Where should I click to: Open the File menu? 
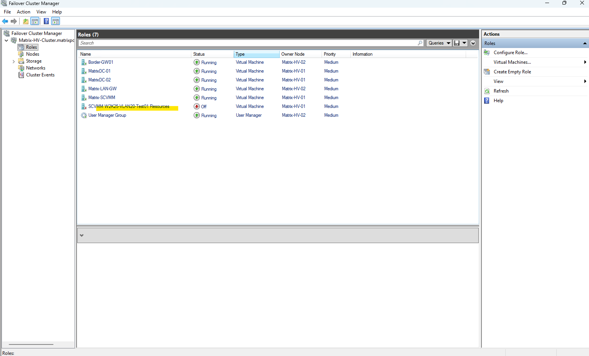[7, 12]
